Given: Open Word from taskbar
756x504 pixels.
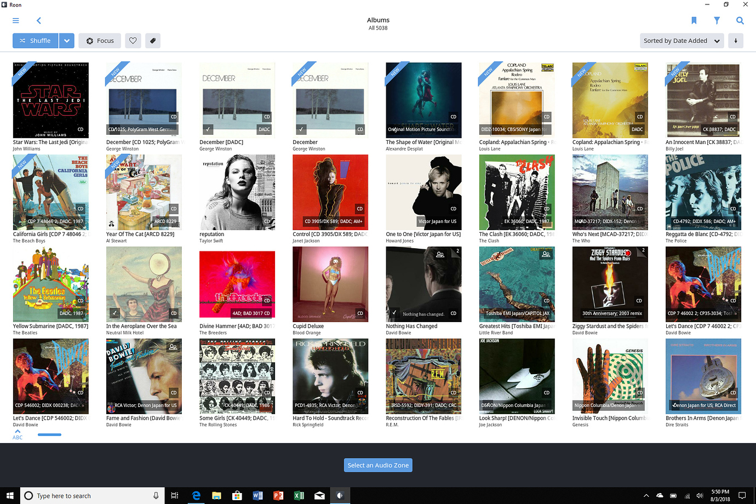Looking at the screenshot, I should click(257, 495).
